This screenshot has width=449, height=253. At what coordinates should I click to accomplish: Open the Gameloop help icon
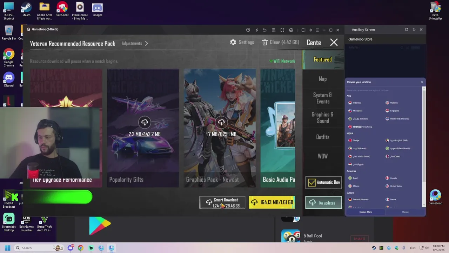pyautogui.click(x=248, y=30)
